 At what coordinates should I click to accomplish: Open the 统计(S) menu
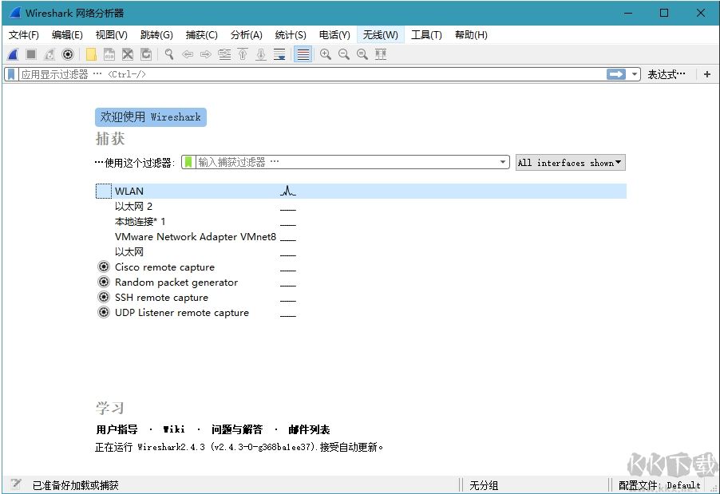point(290,34)
